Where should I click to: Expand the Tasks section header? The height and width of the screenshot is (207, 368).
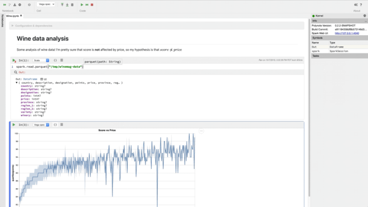340,56
